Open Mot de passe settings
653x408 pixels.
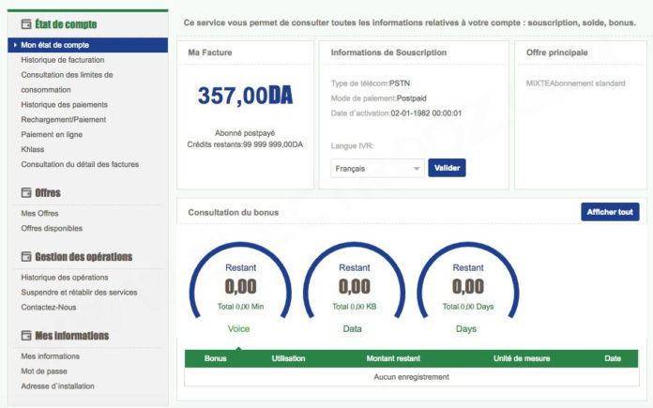tap(44, 371)
